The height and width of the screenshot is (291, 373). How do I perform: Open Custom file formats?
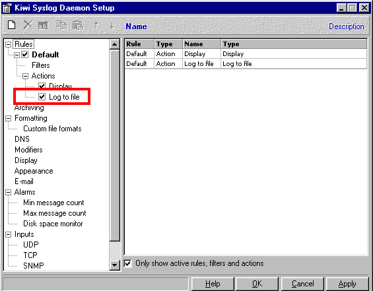point(52,129)
